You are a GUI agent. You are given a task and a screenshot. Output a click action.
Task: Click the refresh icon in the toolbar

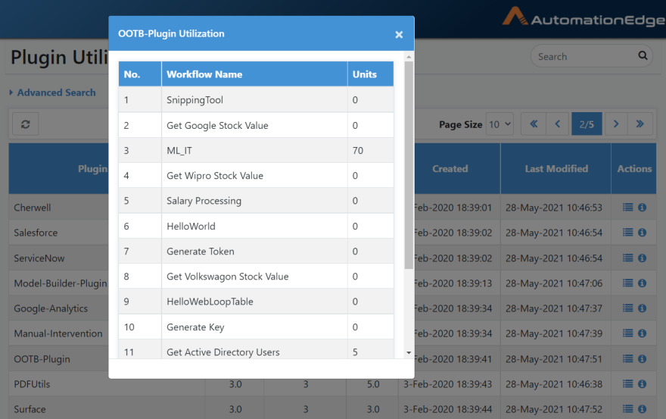pyautogui.click(x=26, y=124)
